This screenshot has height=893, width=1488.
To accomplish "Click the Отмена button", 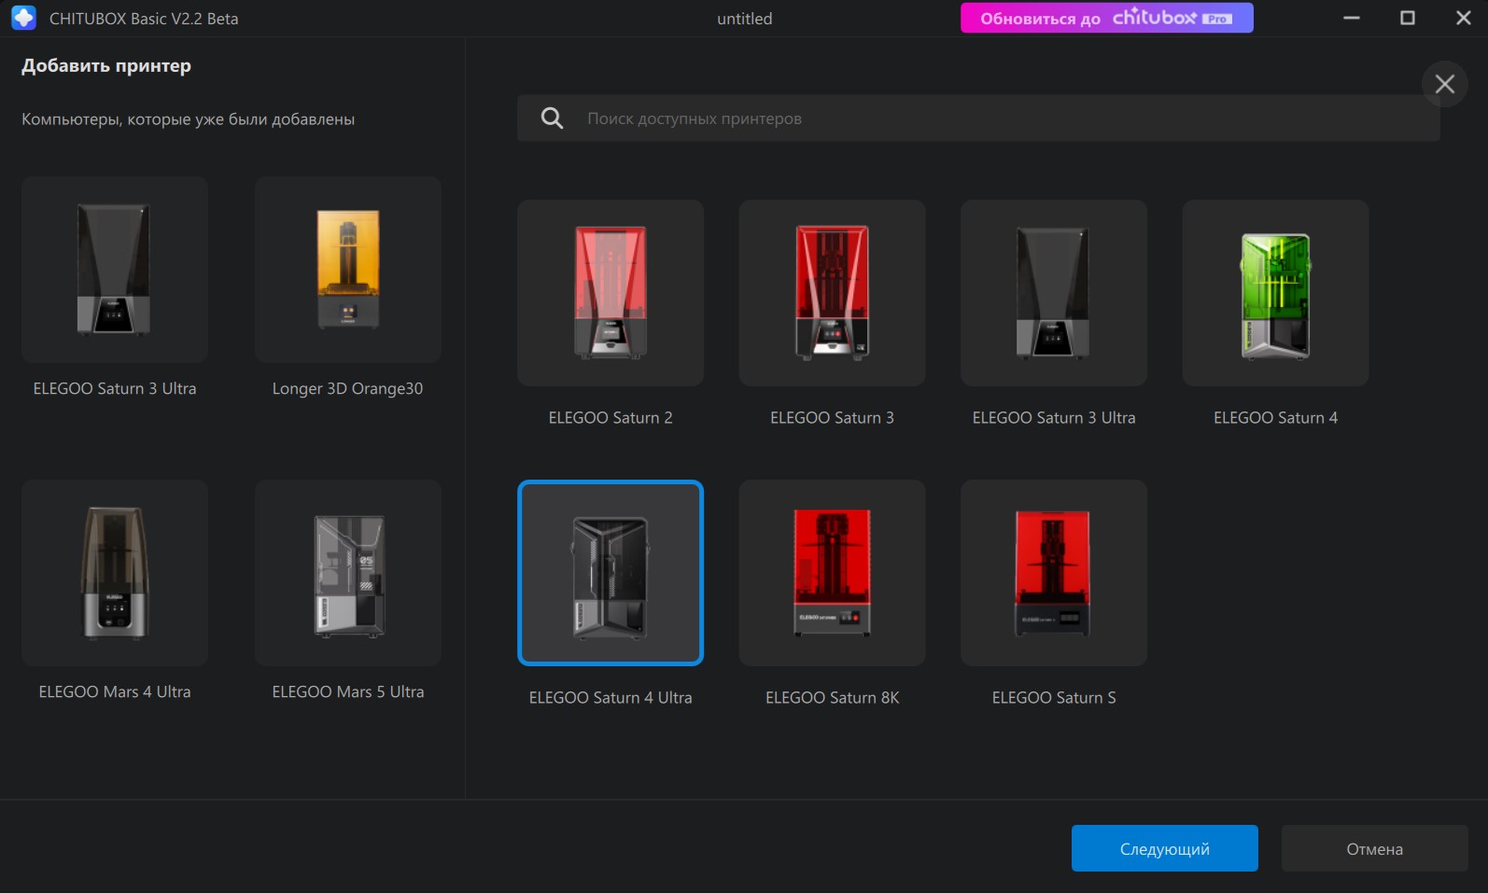I will point(1374,848).
